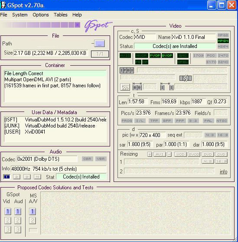Click the 16:9 indicator beside seq ext
This screenshot has width=238, height=242.
point(222,135)
